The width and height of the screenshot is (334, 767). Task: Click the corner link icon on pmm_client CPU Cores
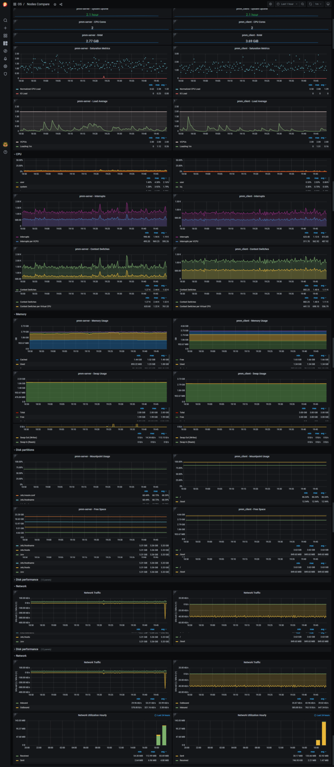(174, 21)
